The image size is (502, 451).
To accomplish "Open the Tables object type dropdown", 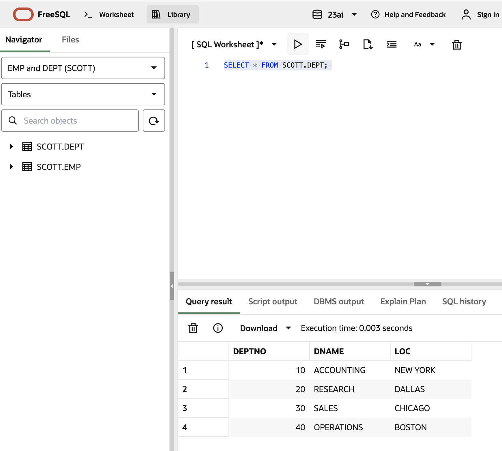I will [83, 94].
